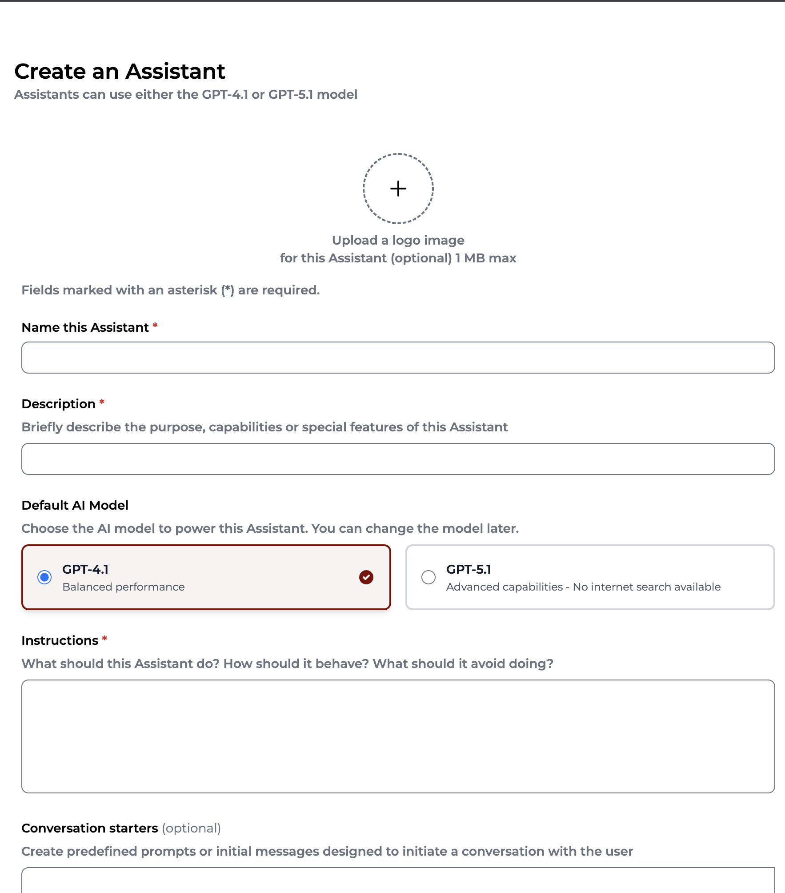
Task: Click the 'Balanced performance' option text
Action: click(124, 587)
